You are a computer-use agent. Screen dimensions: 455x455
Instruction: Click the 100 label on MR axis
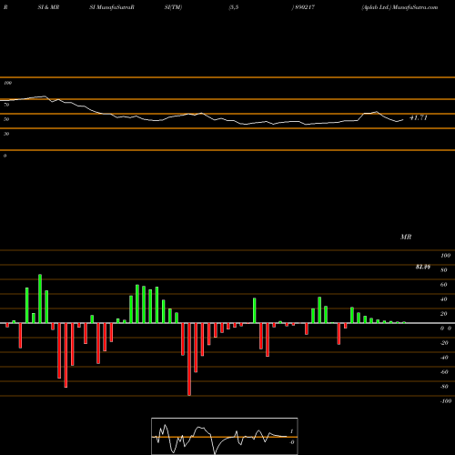click(445, 256)
